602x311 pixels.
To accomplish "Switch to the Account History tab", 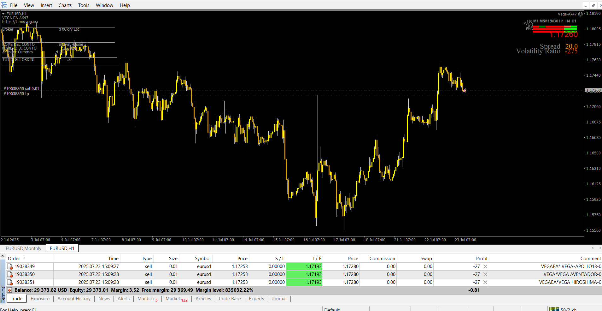I will coord(74,299).
